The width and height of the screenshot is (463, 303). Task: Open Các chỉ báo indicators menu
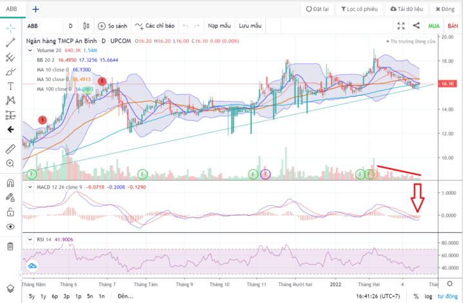(x=155, y=26)
